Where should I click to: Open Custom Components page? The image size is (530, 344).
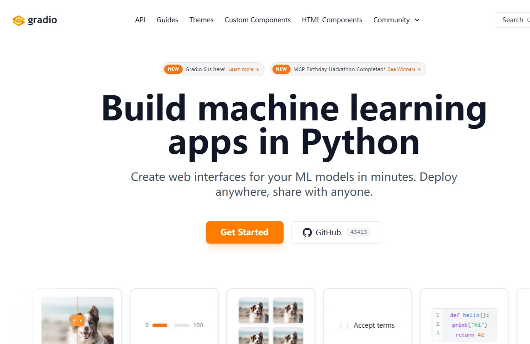tap(258, 20)
